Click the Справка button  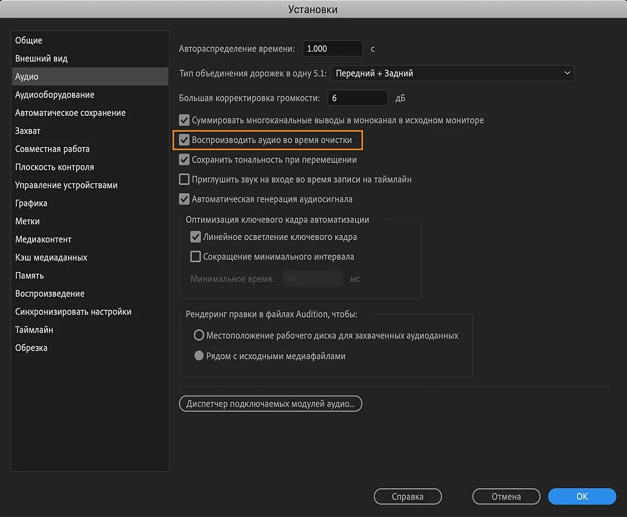tap(408, 497)
